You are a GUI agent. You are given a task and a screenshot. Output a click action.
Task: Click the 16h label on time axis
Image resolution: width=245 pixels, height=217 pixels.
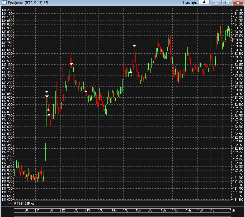click(x=163, y=210)
